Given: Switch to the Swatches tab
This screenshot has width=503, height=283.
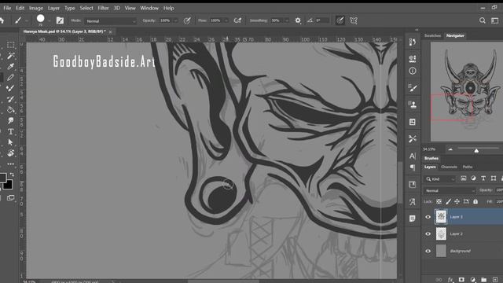Looking at the screenshot, I should tap(432, 35).
